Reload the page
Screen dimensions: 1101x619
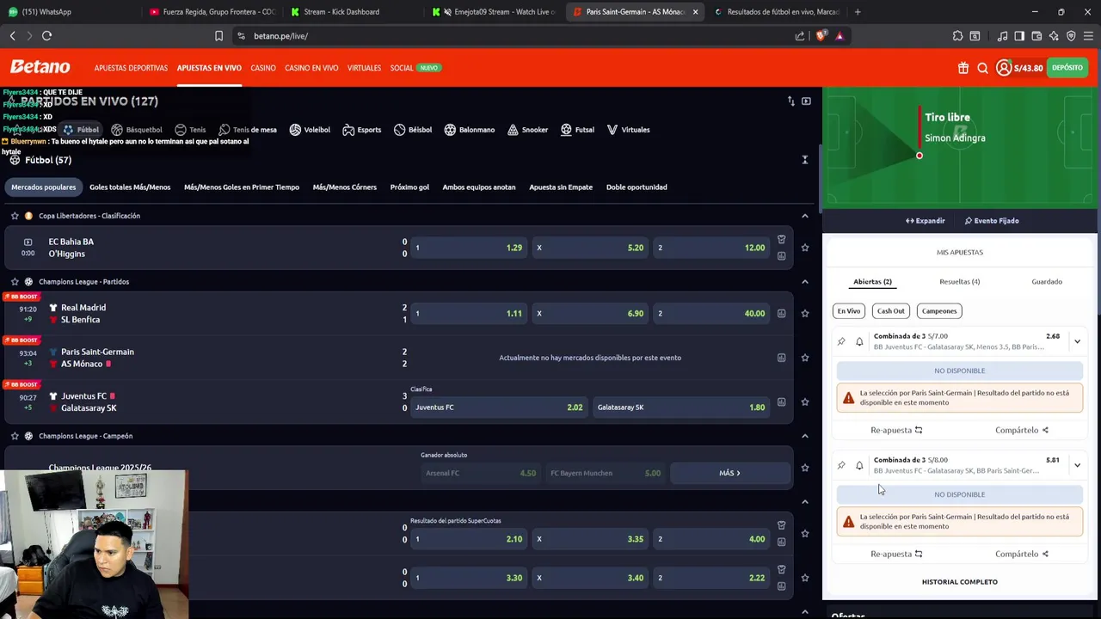point(46,36)
